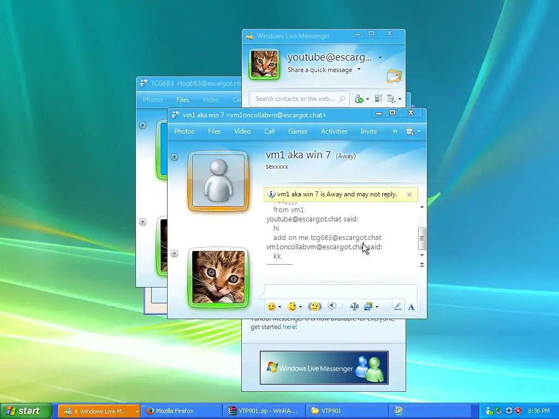Collapse vm1's display picture with its arrow

(x=174, y=157)
